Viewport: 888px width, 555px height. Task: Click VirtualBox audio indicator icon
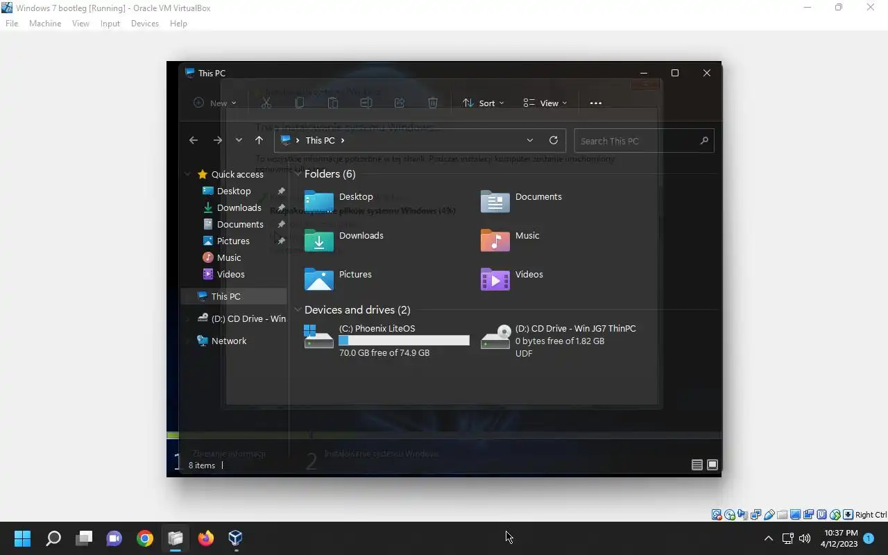(x=743, y=515)
